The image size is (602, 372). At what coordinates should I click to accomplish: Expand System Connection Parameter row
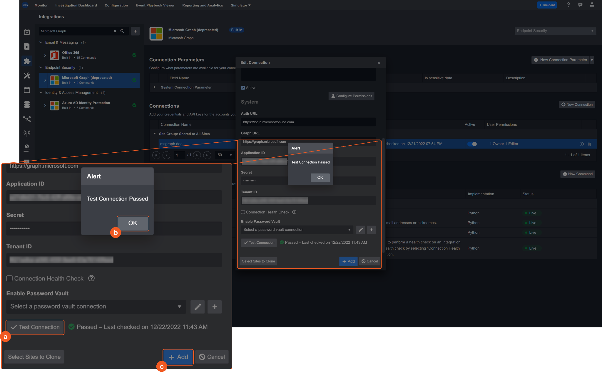pyautogui.click(x=155, y=87)
